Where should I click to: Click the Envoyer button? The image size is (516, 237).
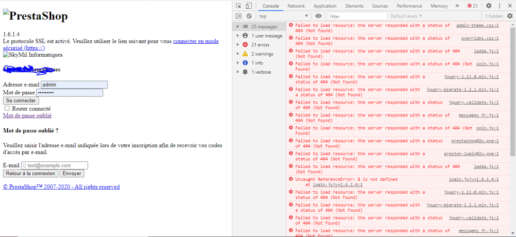click(x=72, y=174)
